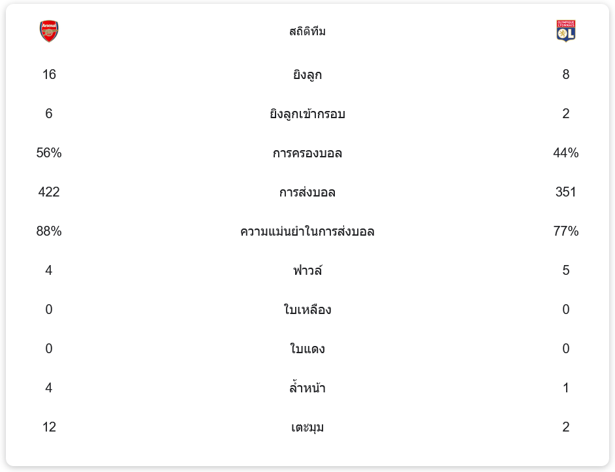The image size is (615, 472).
Task: Click the ความแม่นยำในการส่งบอล label
Action: [307, 232]
